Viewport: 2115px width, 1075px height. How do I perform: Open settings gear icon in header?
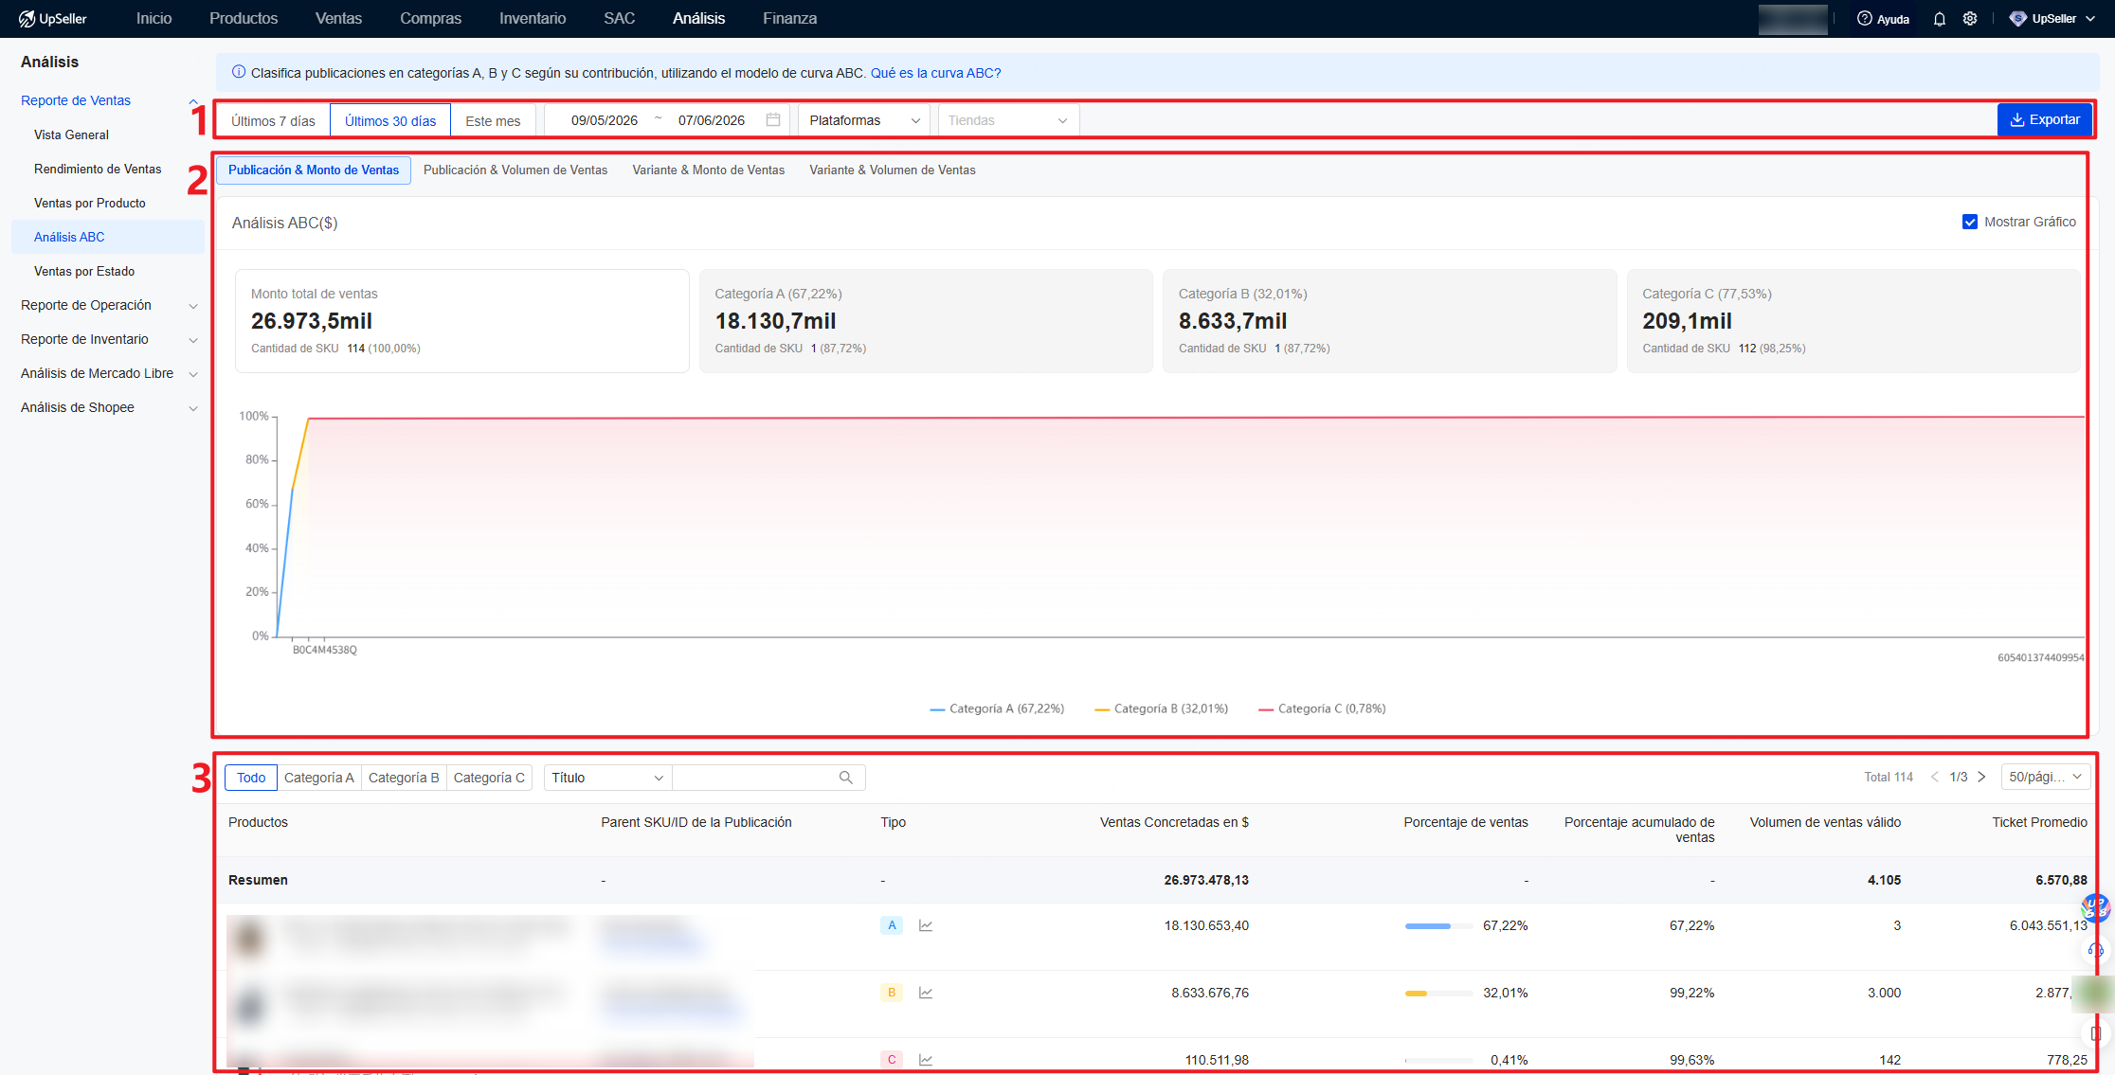[1970, 19]
